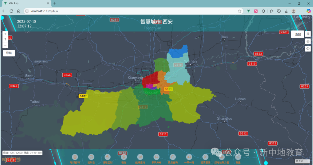Screen dimensions: 313x165
Task: Open browser settings and more menu
Action: pyautogui.click(x=301, y=11)
